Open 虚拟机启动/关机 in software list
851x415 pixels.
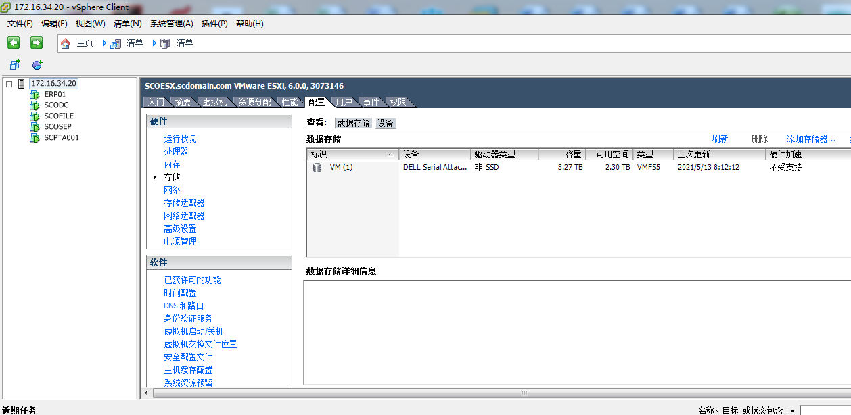point(193,331)
